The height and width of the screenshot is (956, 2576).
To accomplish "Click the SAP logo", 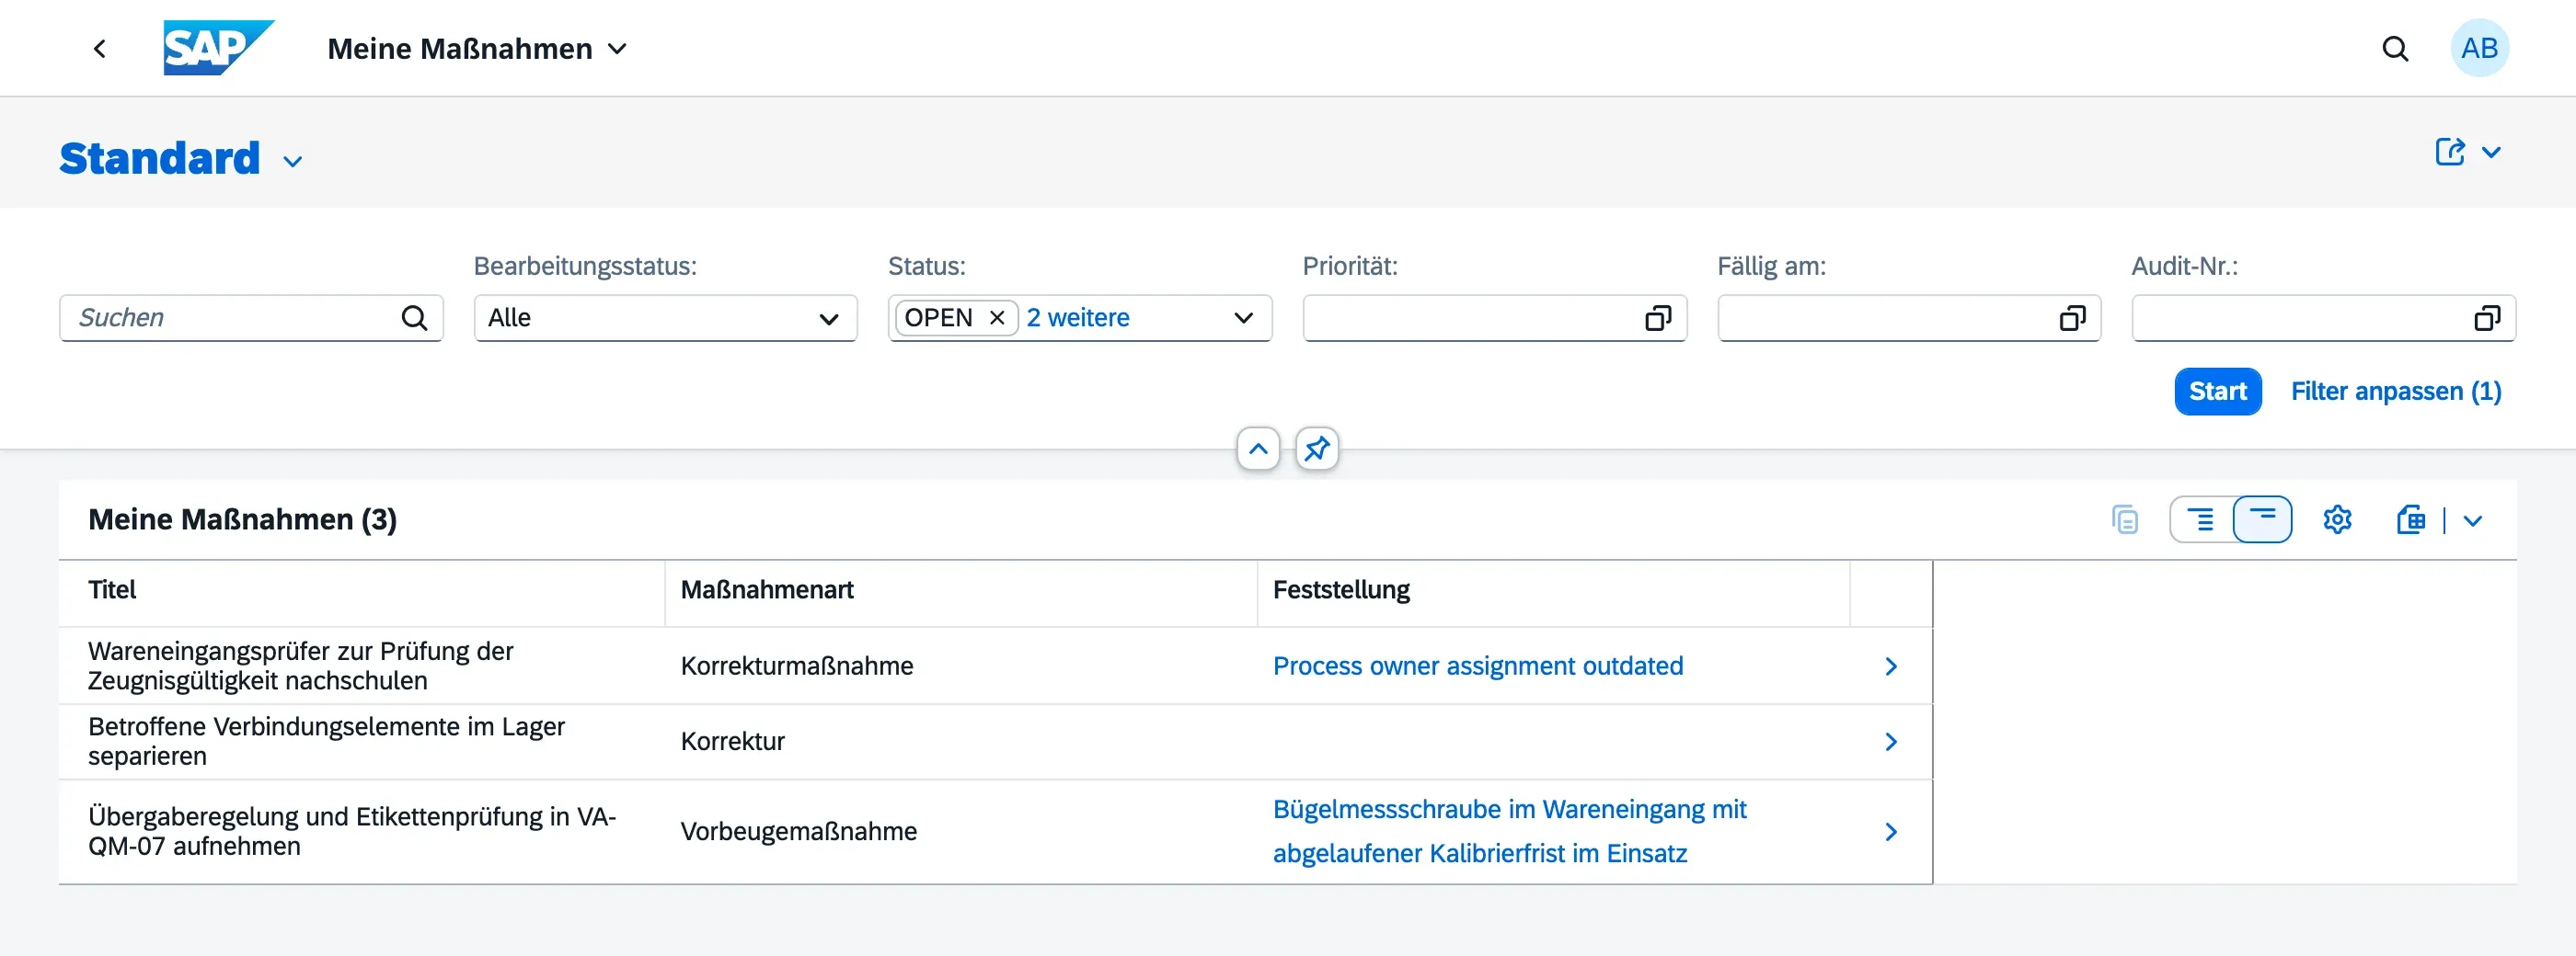I will 218,48.
